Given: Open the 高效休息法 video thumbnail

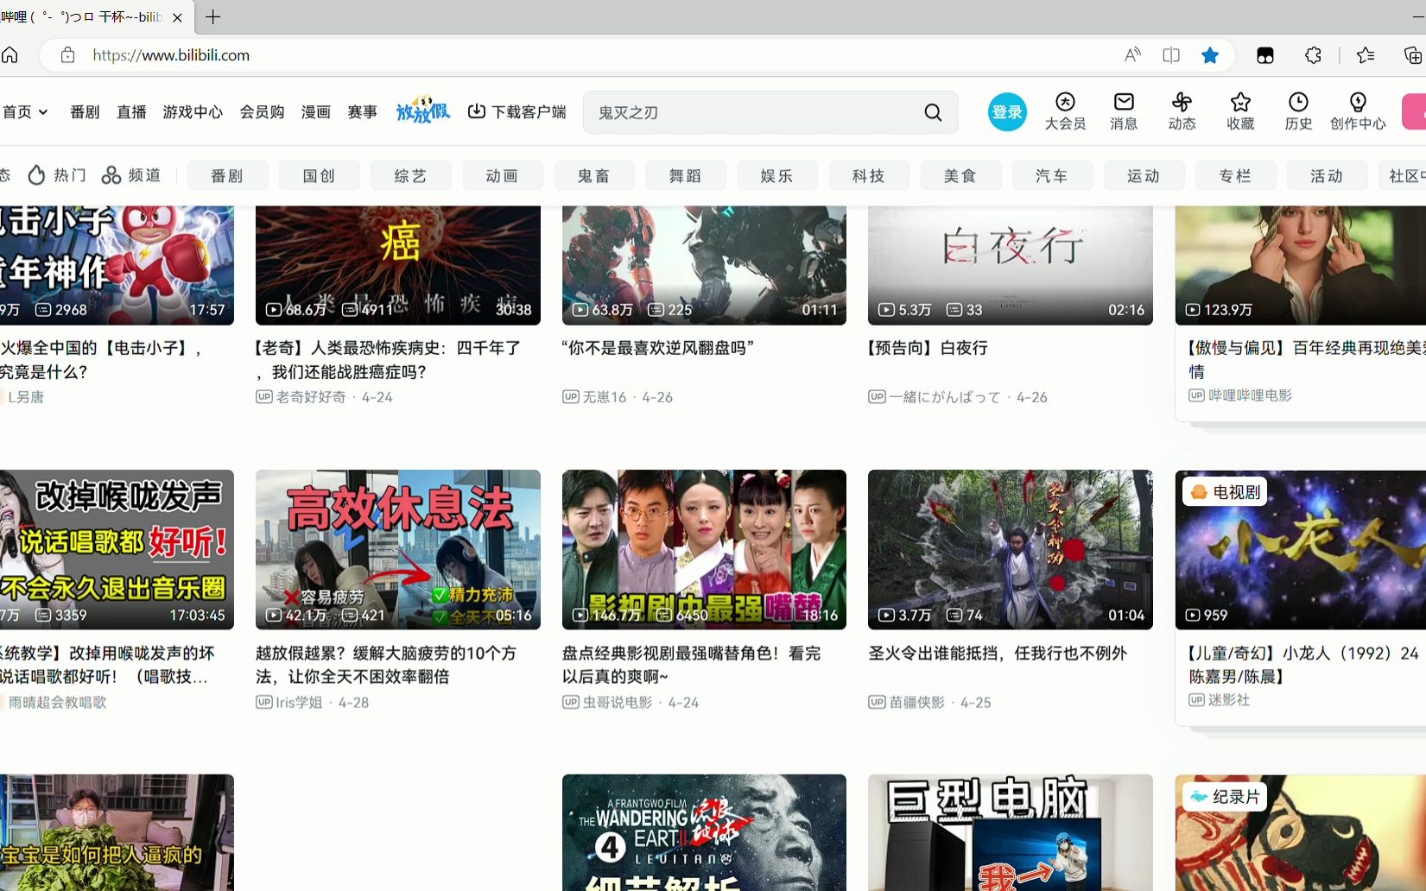Looking at the screenshot, I should coord(398,549).
